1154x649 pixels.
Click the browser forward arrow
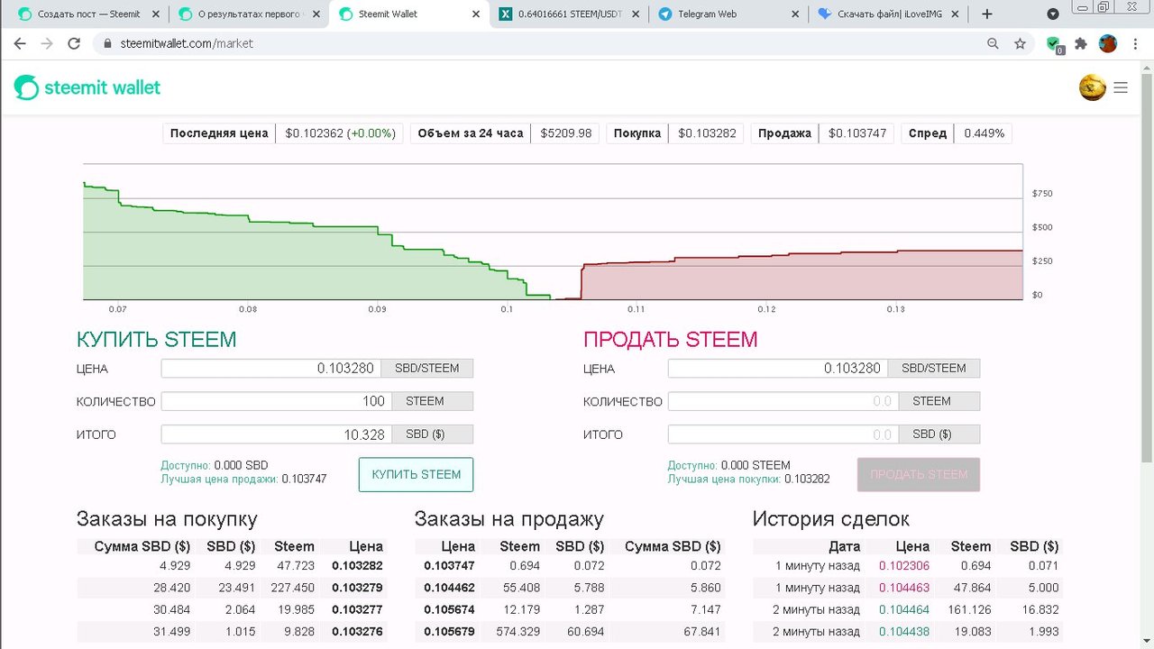[47, 43]
